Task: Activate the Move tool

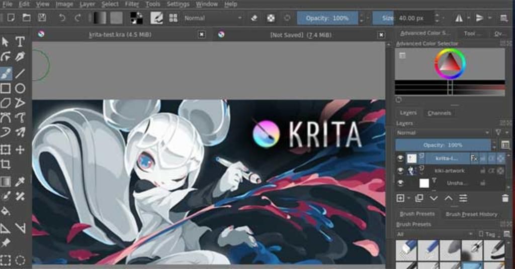Action: (x=20, y=150)
